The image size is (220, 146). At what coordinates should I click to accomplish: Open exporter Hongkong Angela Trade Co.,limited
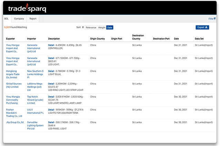[x=13, y=74]
